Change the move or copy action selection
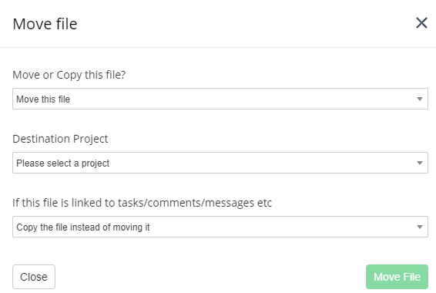This screenshot has width=436, height=293. pos(220,99)
